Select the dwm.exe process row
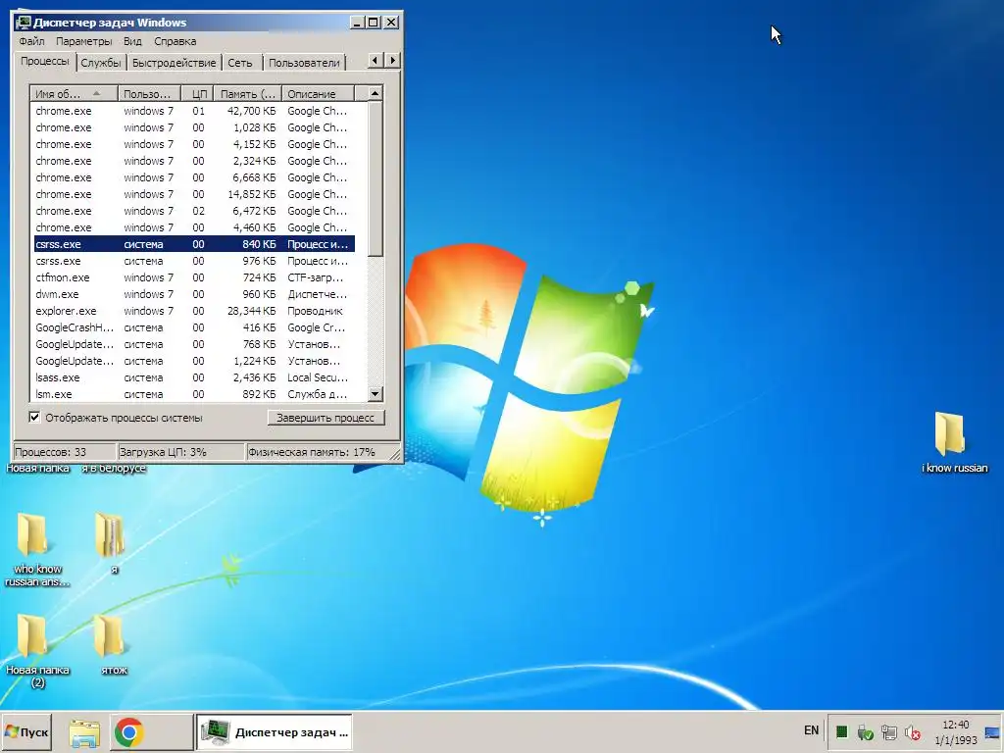Viewport: 1004px width, 753px height. (x=194, y=294)
